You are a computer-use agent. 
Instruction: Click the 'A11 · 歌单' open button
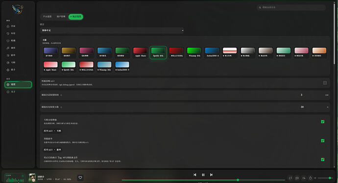[x=52, y=150]
